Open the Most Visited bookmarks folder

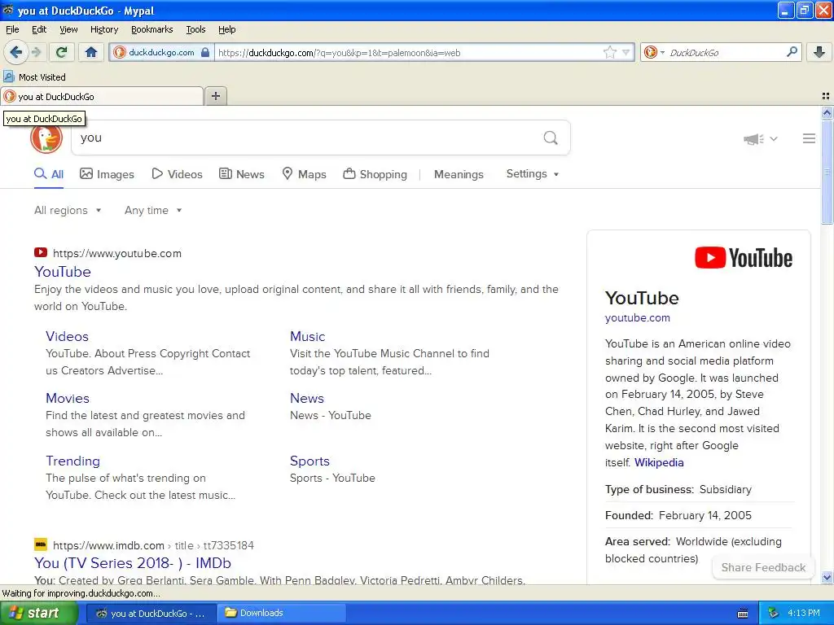tap(34, 77)
